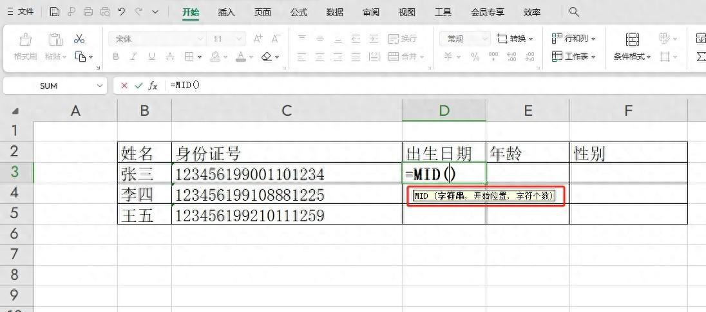
Task: Open the 文件 file menu
Action: 21,12
